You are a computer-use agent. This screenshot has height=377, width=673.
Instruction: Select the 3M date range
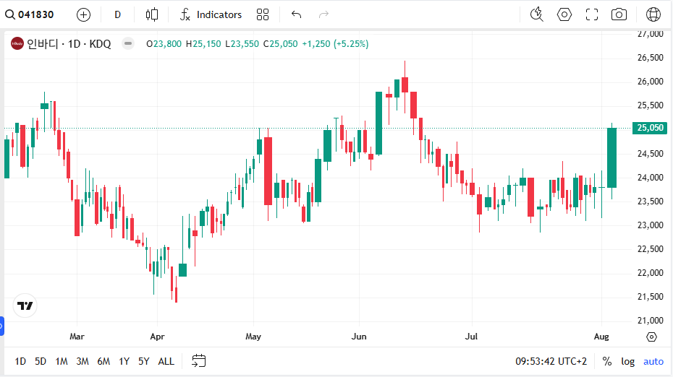[82, 362]
